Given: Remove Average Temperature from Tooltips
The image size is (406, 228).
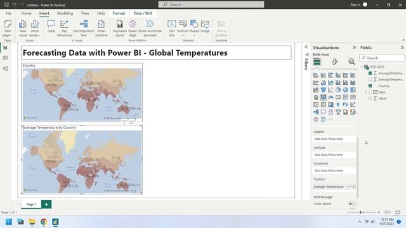Looking at the screenshot, I should coord(353,187).
